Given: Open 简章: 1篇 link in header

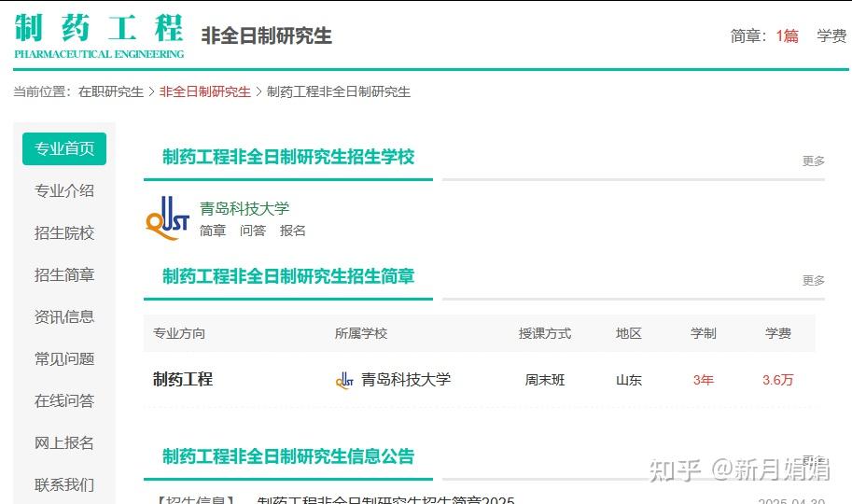Looking at the screenshot, I should tap(764, 35).
